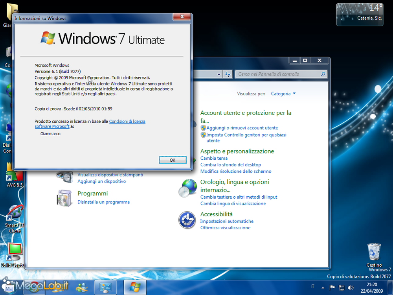
Task: Click the network tray icon
Action: point(341,288)
